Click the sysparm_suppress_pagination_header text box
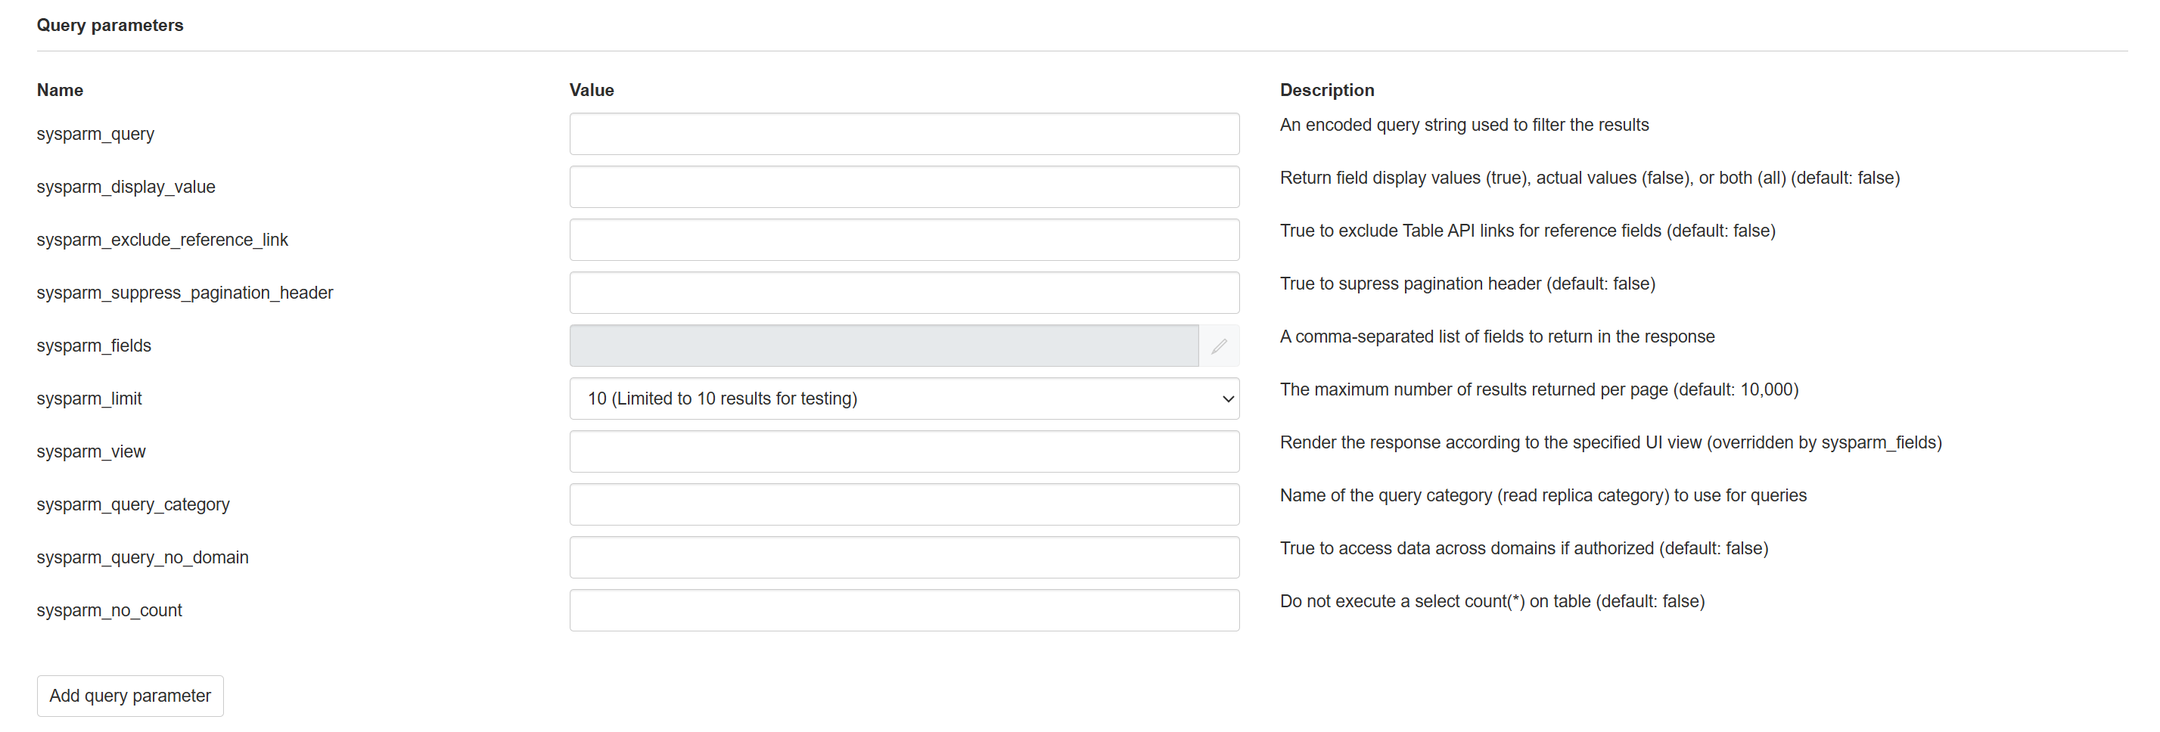2160x732 pixels. tap(903, 293)
